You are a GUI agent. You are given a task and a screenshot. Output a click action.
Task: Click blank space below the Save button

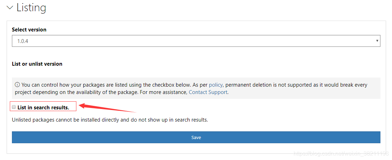pyautogui.click(x=196, y=148)
